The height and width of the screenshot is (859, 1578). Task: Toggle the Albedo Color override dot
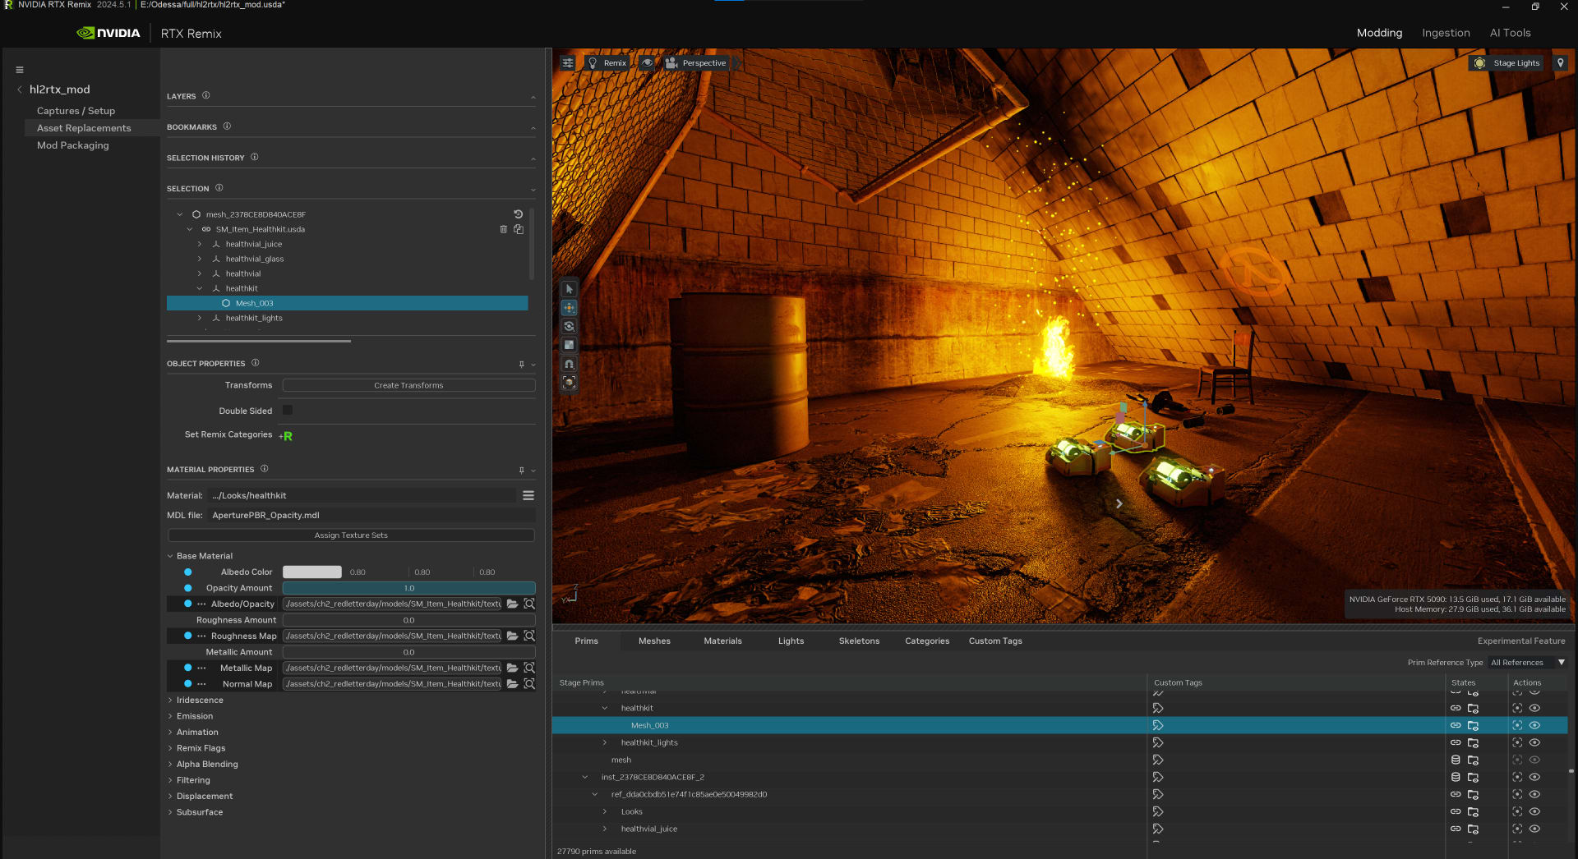click(x=188, y=572)
